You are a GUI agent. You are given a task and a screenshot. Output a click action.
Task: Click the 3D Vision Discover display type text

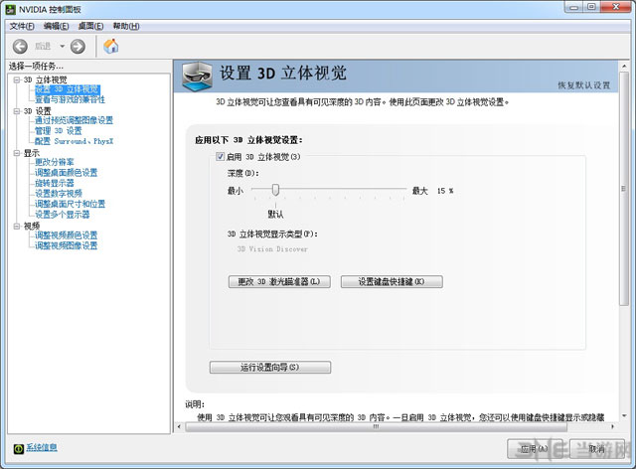point(272,249)
